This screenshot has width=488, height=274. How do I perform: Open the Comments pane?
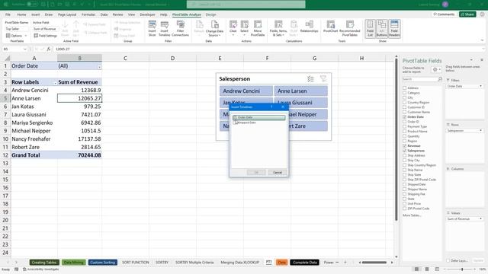[444, 14]
